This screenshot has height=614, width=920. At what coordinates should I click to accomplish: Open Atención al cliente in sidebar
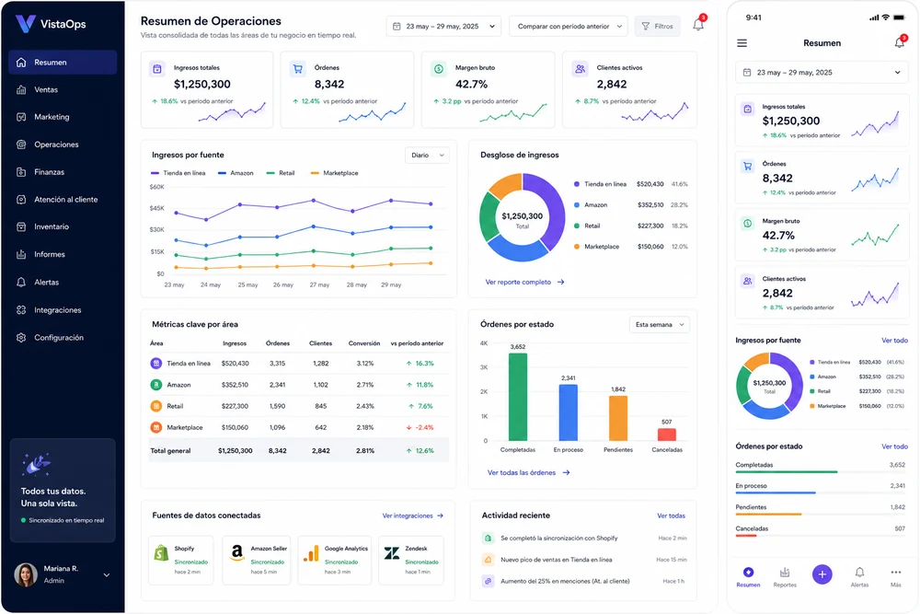[63, 200]
